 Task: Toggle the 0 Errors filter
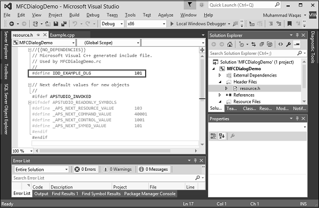point(85,169)
